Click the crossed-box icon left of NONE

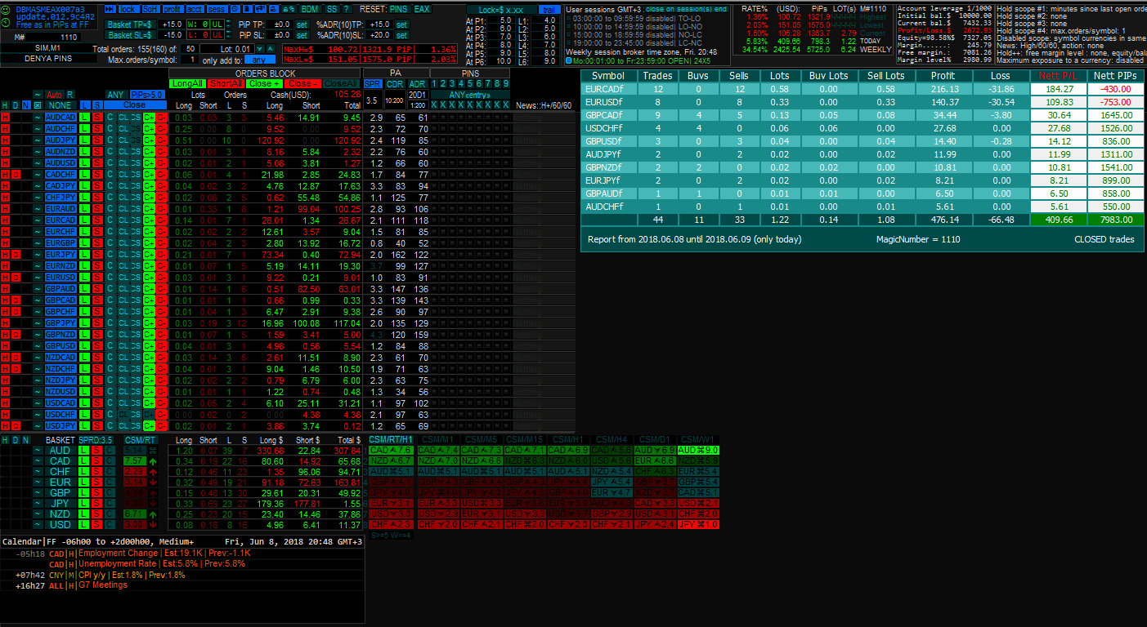pyautogui.click(x=38, y=105)
